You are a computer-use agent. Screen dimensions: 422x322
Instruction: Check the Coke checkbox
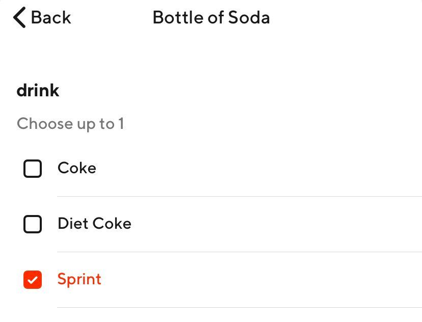tap(33, 169)
